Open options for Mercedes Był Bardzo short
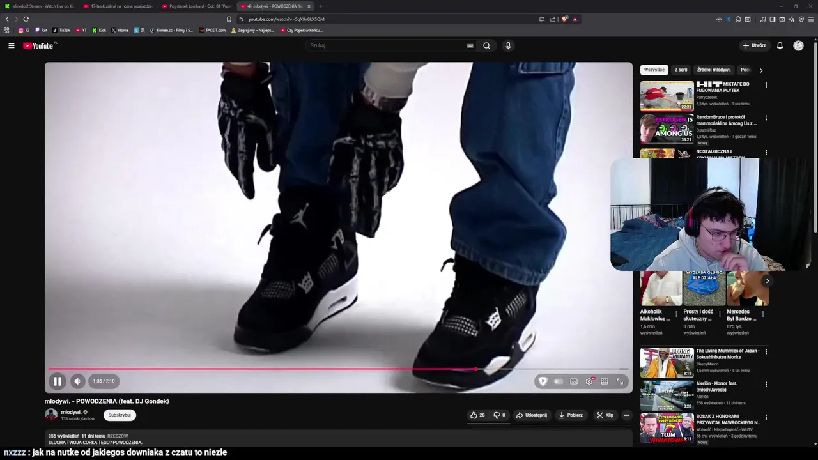The width and height of the screenshot is (818, 460). click(762, 314)
